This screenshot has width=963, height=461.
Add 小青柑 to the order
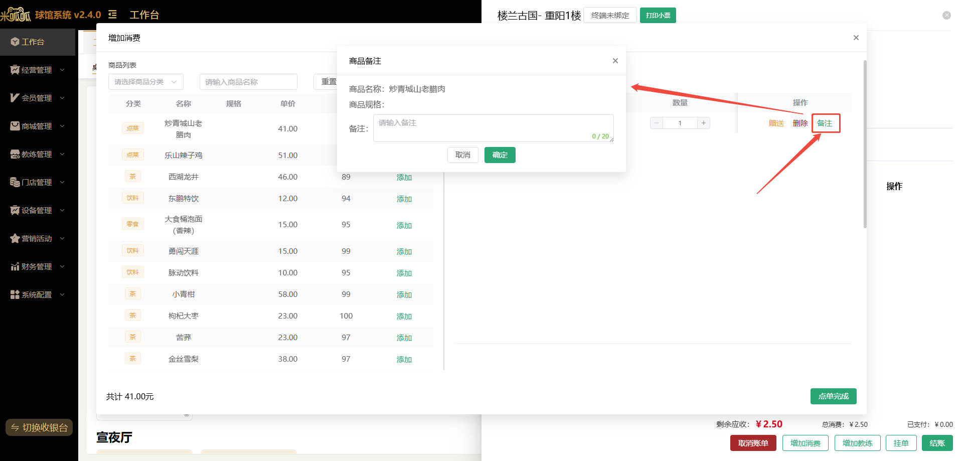click(x=404, y=294)
